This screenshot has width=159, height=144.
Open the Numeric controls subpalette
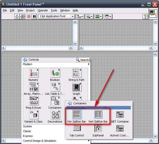pyautogui.click(x=33, y=73)
